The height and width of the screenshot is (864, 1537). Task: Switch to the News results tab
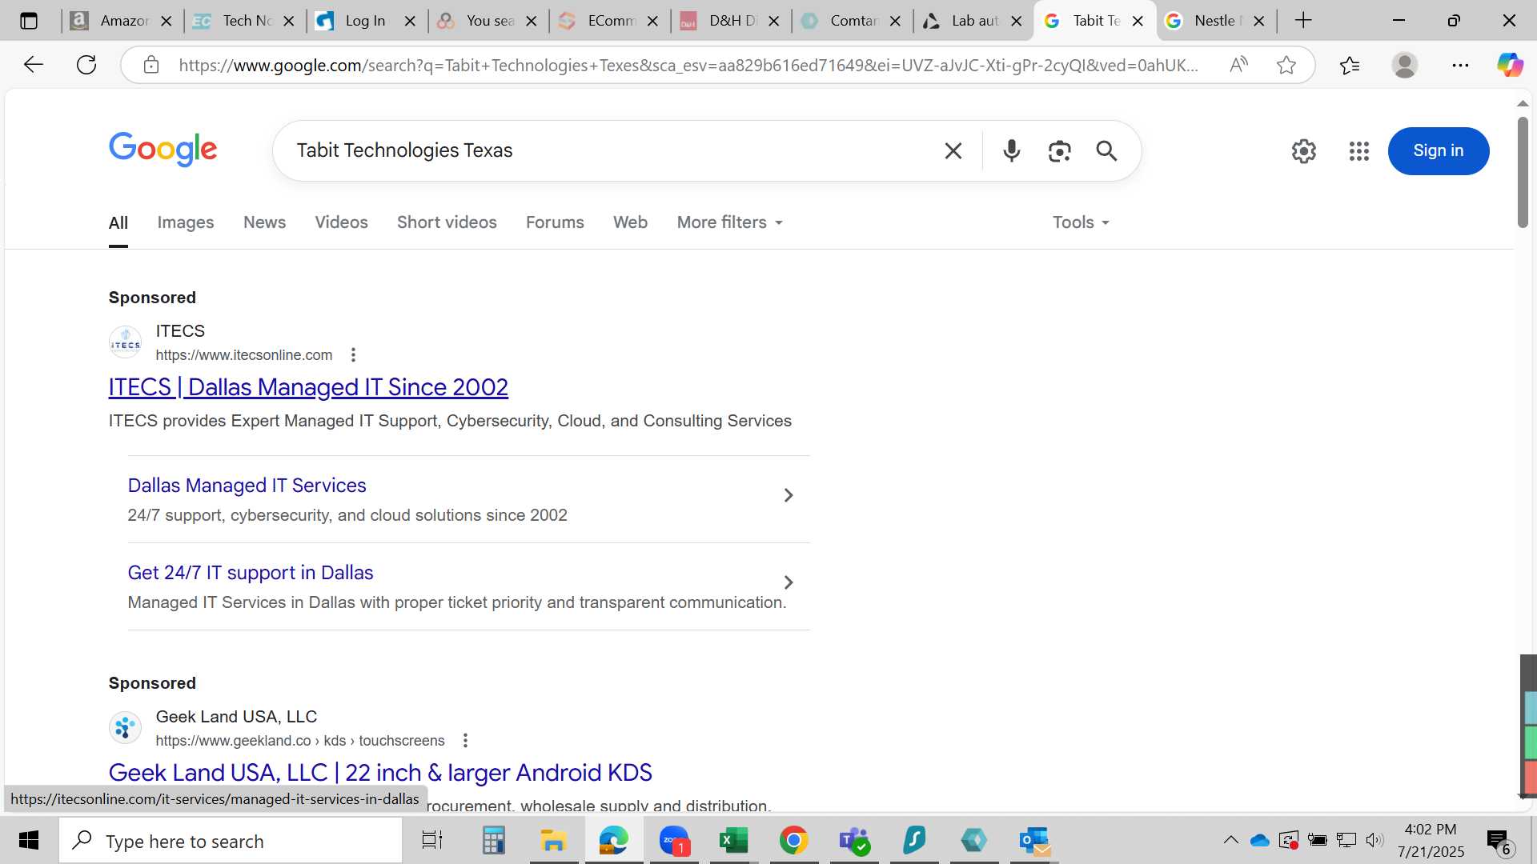click(264, 222)
